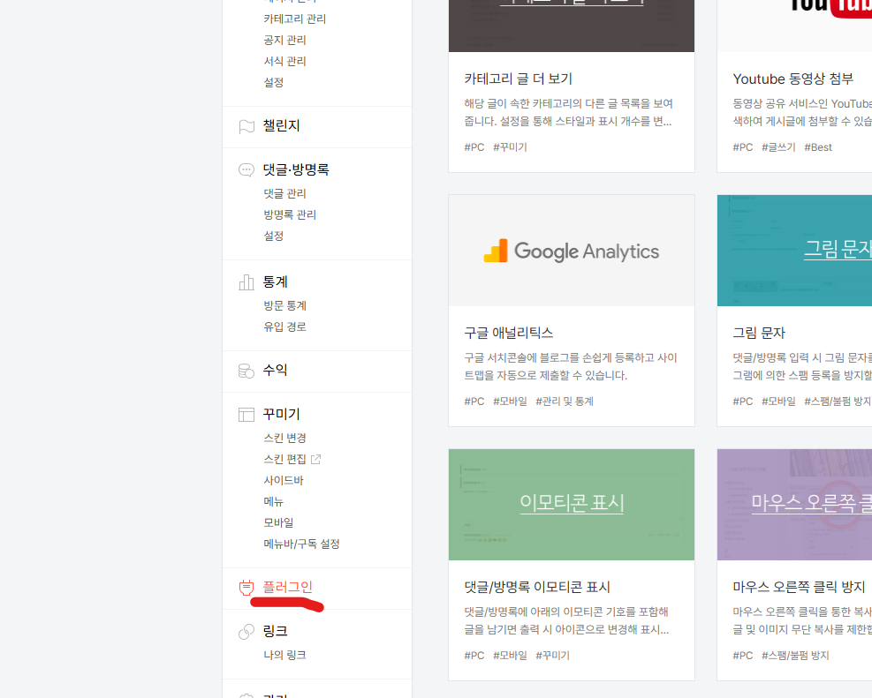This screenshot has width=872, height=698.
Task: Click the 카테고리 글 더 보기 title
Action: [x=519, y=79]
